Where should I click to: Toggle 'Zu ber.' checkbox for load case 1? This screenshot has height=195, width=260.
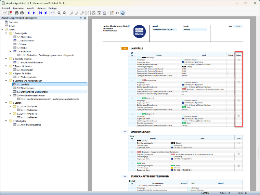click(x=238, y=60)
